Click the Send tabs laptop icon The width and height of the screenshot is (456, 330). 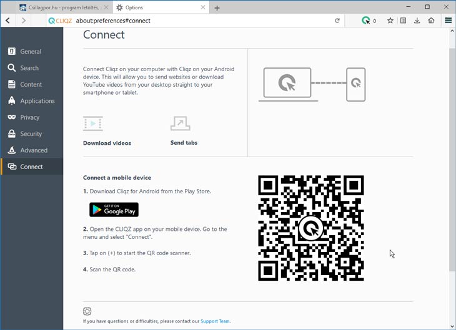pos(181,124)
